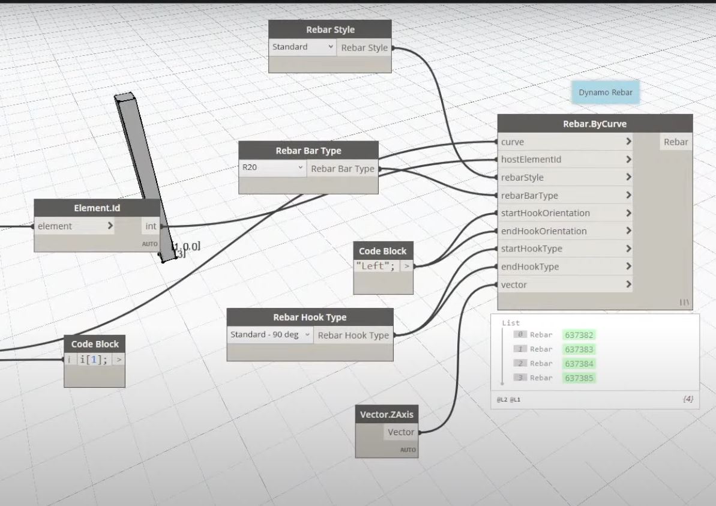Select the "Left" Code Block node title
716x506 pixels.
click(383, 251)
